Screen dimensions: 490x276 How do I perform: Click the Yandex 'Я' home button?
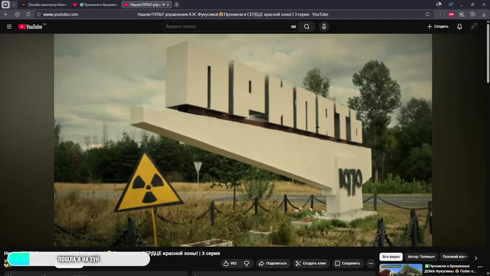tap(17, 14)
